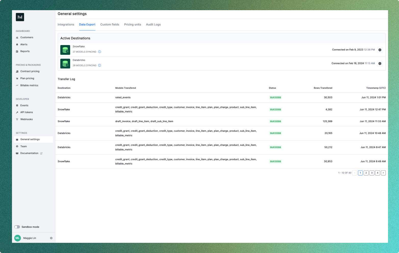Click the next-page arrow in pagination
399x253 pixels.
[x=383, y=173]
